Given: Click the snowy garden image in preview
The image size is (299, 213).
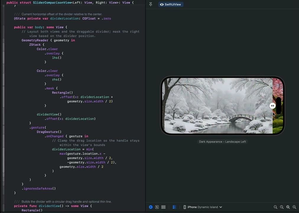Looking at the screenshot, I should 217,106.
